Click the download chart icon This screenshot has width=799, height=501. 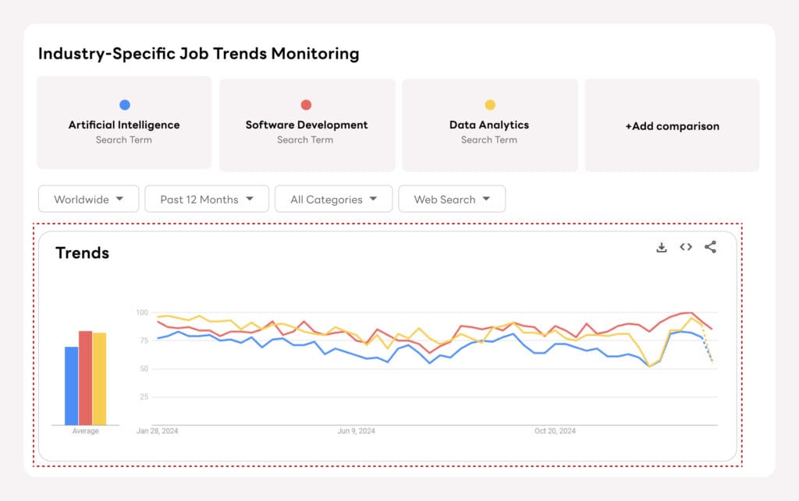pos(662,248)
